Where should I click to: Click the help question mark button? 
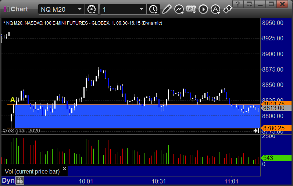click(238, 4)
